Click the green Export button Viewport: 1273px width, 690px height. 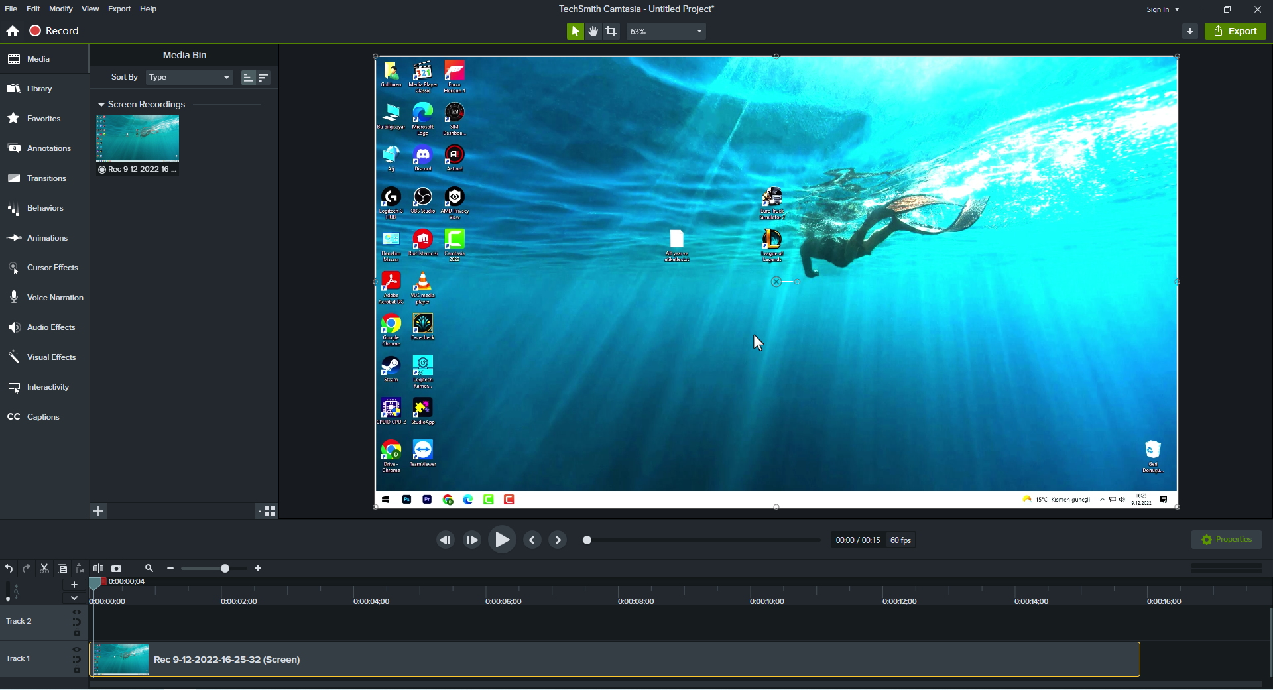(1235, 31)
